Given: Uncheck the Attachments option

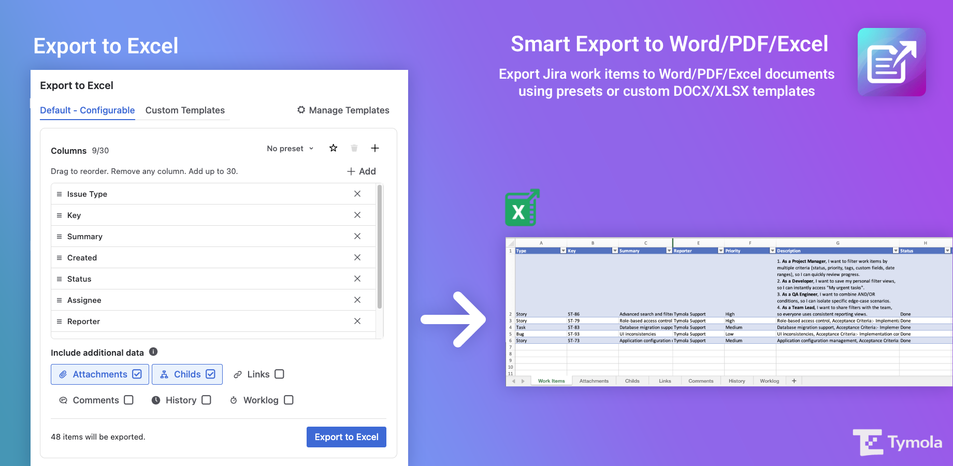Looking at the screenshot, I should click(137, 374).
